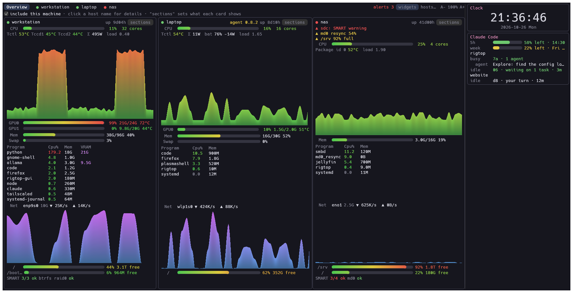Screen dimensions: 573x293
Task: Click the wlp1s0 upload arrow icon
Action: [x=221, y=207]
